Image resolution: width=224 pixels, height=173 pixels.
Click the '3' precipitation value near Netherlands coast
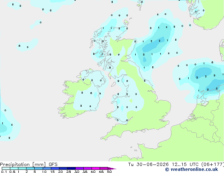point(217,89)
